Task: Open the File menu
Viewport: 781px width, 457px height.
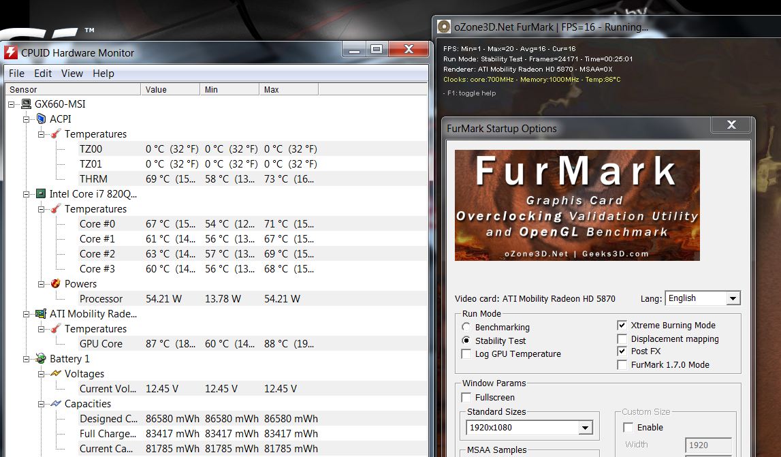Action: coord(16,74)
